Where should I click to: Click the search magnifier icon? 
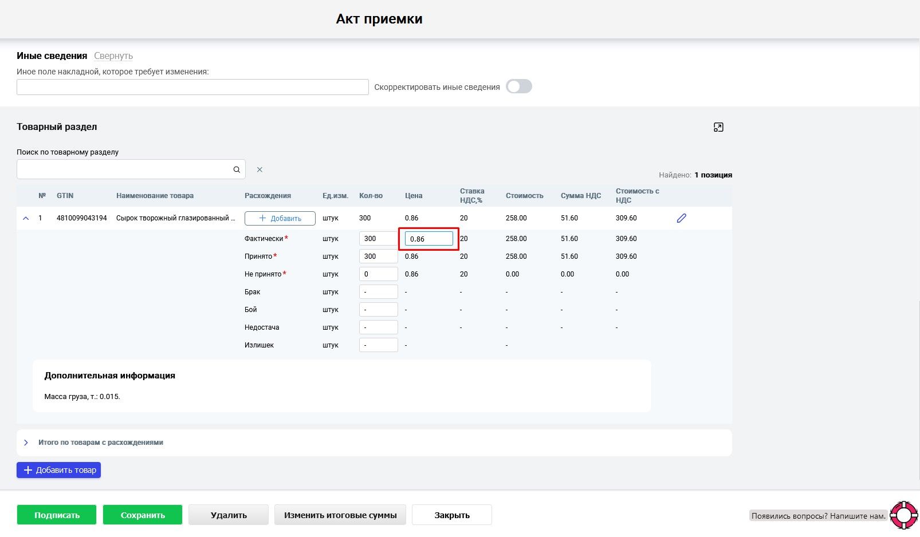(237, 169)
